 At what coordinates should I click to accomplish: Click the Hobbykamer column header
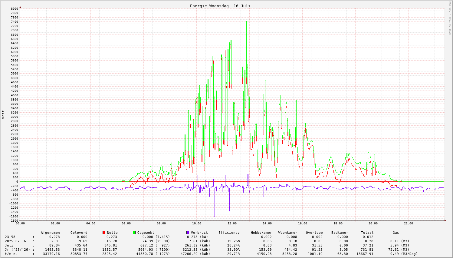click(261, 233)
